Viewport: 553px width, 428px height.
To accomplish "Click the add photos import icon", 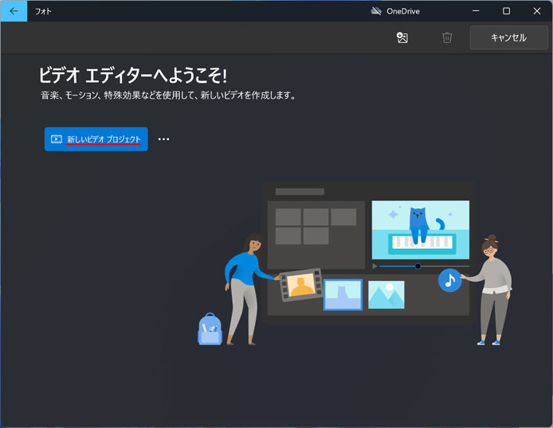I will click(x=402, y=37).
